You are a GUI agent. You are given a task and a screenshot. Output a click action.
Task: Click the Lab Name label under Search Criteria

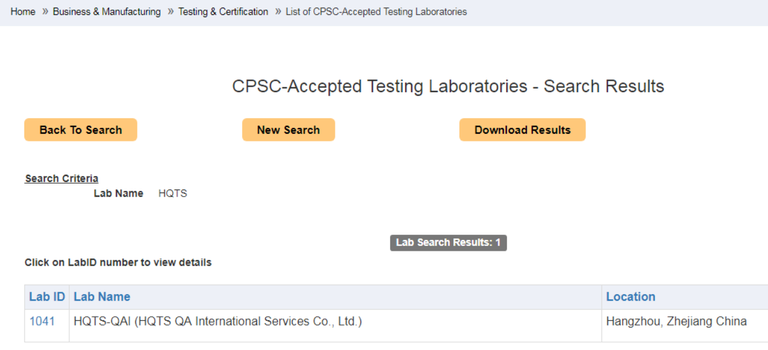point(118,194)
